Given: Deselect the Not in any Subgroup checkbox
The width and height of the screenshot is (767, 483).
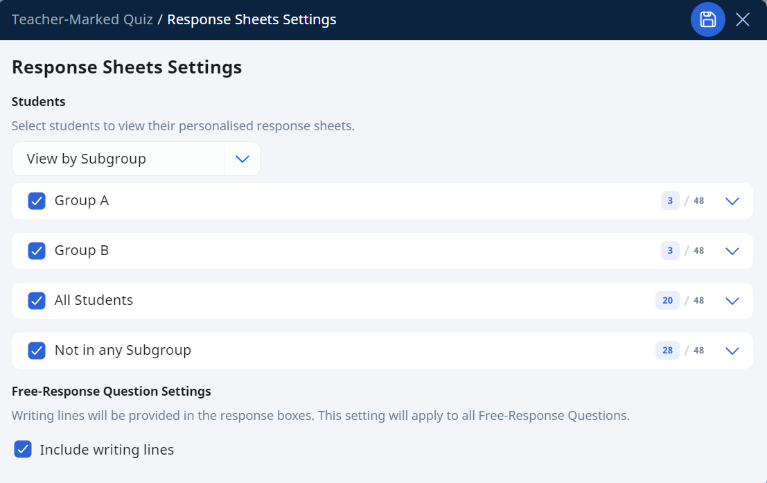Looking at the screenshot, I should click(37, 351).
